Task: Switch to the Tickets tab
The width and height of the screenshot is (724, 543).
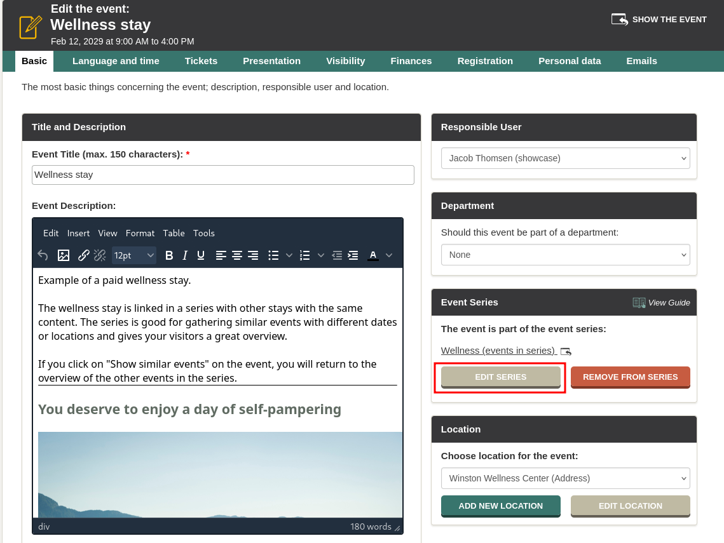Action: click(201, 61)
